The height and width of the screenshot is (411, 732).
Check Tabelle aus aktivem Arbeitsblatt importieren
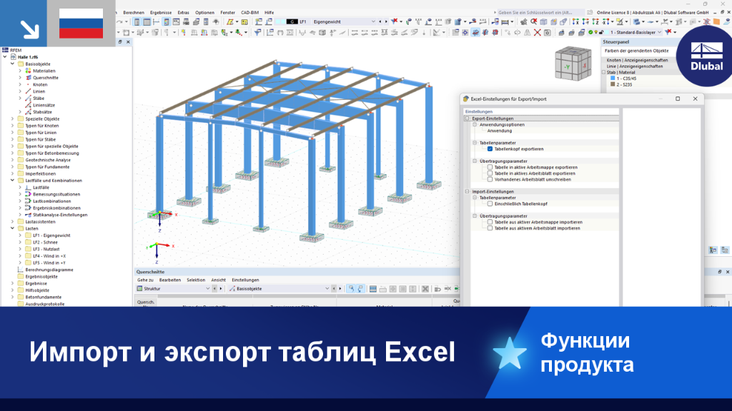(x=490, y=228)
